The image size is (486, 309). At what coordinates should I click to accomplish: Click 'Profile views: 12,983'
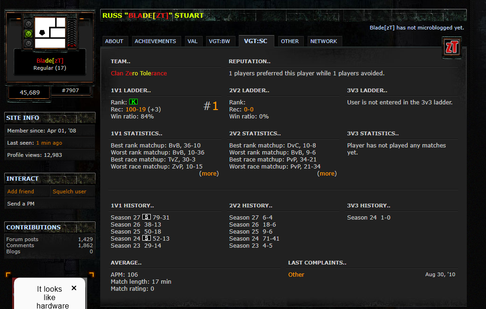pyautogui.click(x=34, y=155)
